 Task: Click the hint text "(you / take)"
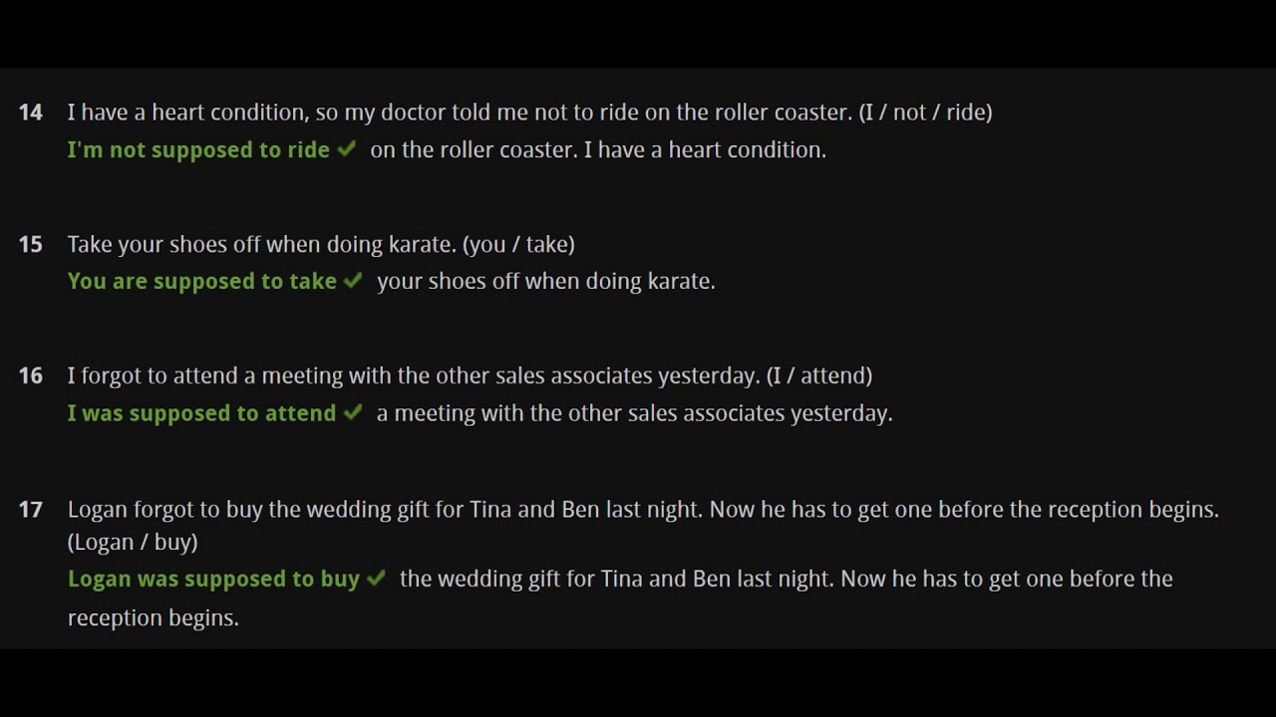518,244
